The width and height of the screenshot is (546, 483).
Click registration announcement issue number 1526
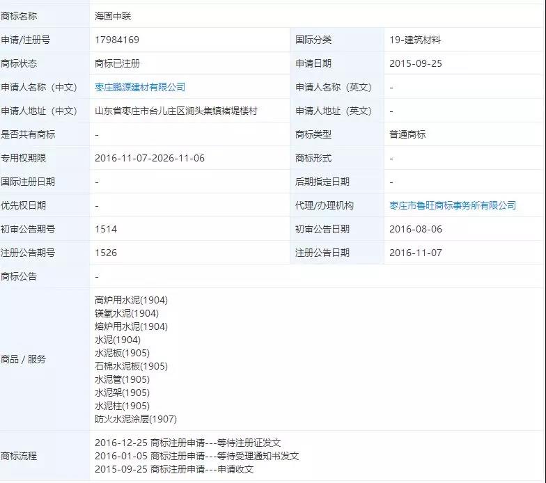(106, 253)
